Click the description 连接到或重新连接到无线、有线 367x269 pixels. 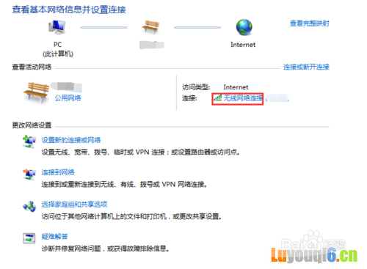124,184
